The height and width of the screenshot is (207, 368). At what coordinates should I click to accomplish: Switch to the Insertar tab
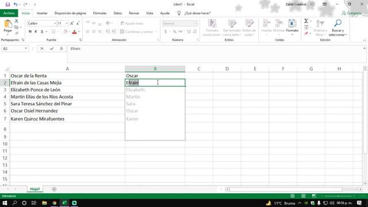coord(42,13)
